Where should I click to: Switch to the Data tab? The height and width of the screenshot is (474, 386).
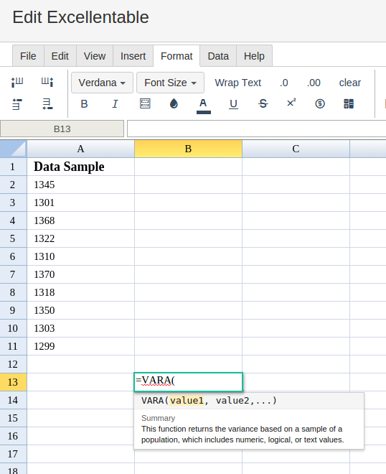click(218, 56)
